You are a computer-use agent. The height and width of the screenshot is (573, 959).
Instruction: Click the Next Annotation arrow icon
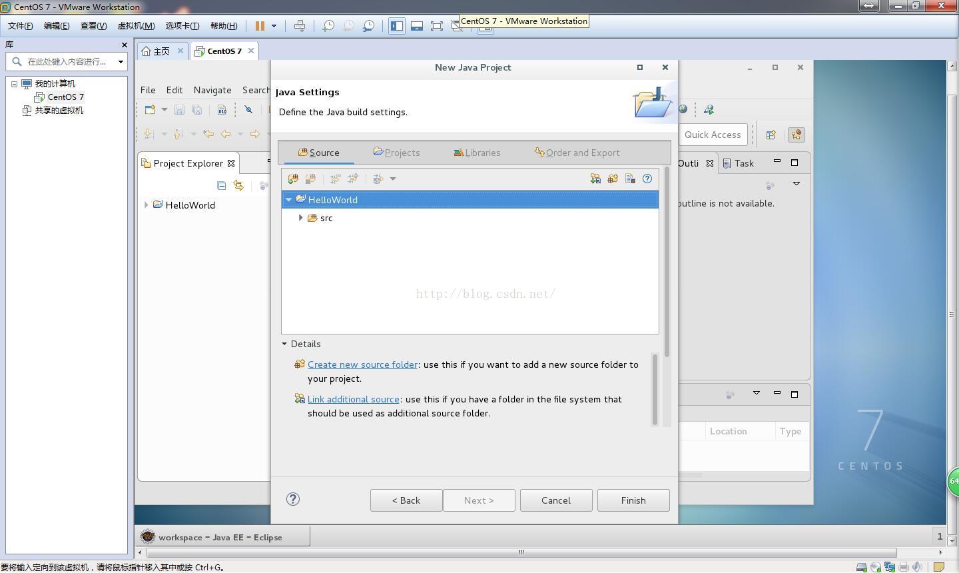[x=149, y=134]
